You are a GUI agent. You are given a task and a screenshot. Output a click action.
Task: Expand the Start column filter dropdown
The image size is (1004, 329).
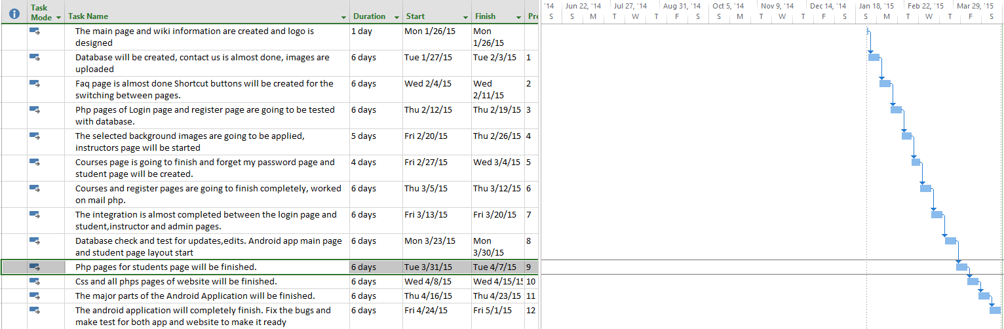pos(465,17)
